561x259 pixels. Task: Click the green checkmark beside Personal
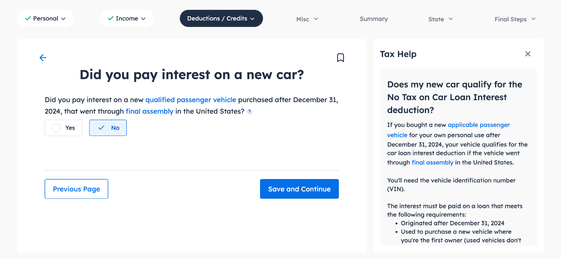click(28, 19)
